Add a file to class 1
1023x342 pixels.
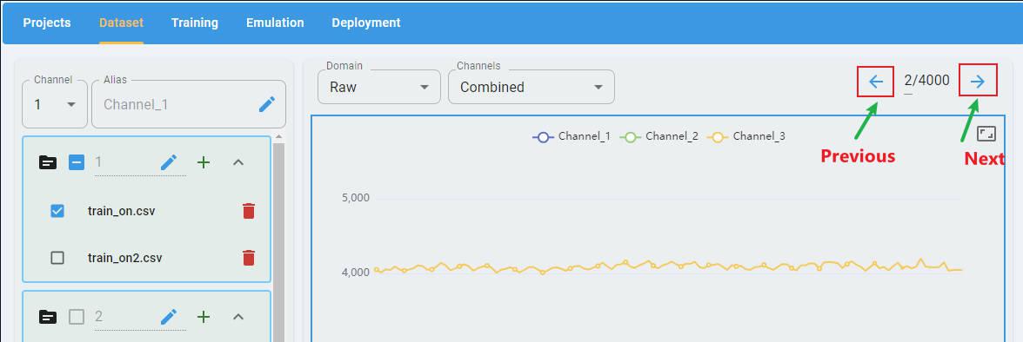tap(204, 162)
